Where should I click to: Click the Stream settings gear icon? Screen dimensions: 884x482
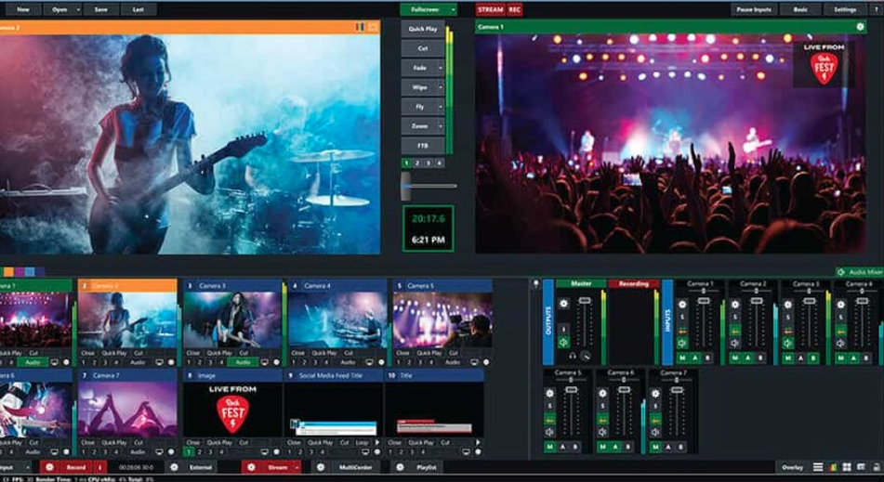(250, 467)
